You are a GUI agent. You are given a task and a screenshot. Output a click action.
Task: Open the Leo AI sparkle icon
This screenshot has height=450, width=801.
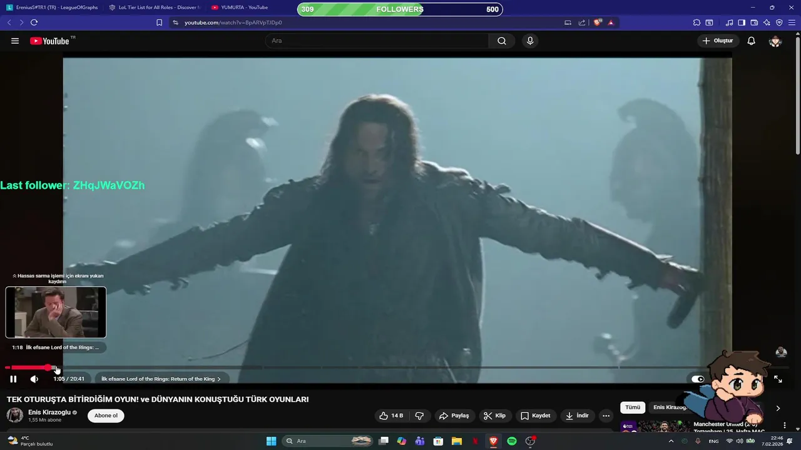(x=767, y=22)
